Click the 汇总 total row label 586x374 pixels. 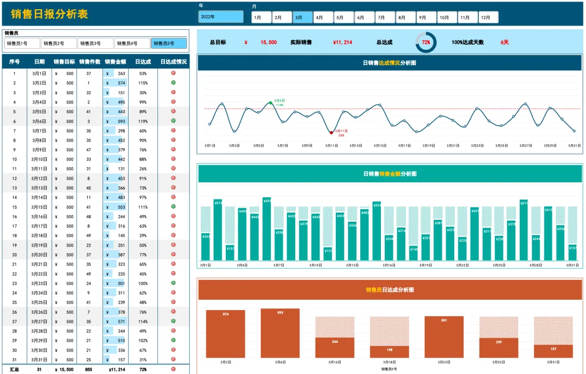click(x=14, y=370)
